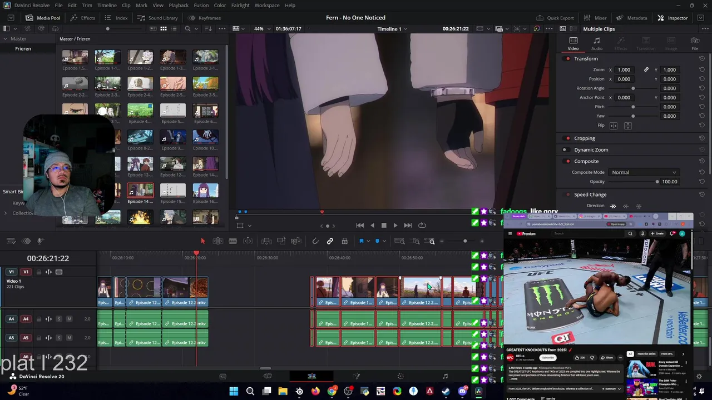Screen dimensions: 712x400
Task: Open the Composite Mode Normal dropdown
Action: [644, 172]
